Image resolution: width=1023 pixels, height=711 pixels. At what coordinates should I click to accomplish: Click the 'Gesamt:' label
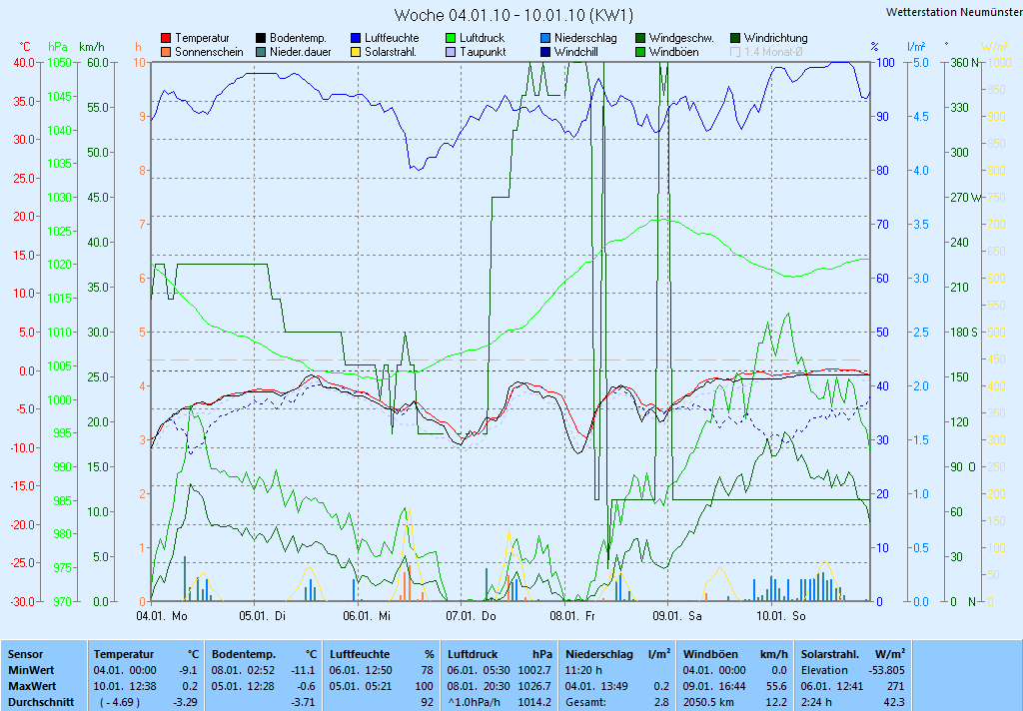pyautogui.click(x=585, y=703)
